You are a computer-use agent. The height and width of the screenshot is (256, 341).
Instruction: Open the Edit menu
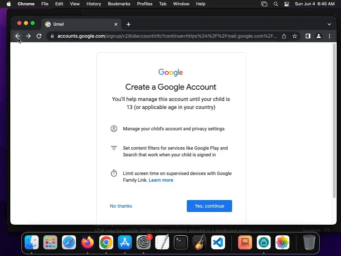click(x=59, y=4)
